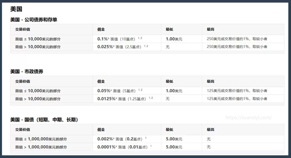291x158 pixels.
Task: Select "面值 ≤ 10,000美元的部分" in 公司债券 table
Action: click(x=38, y=39)
